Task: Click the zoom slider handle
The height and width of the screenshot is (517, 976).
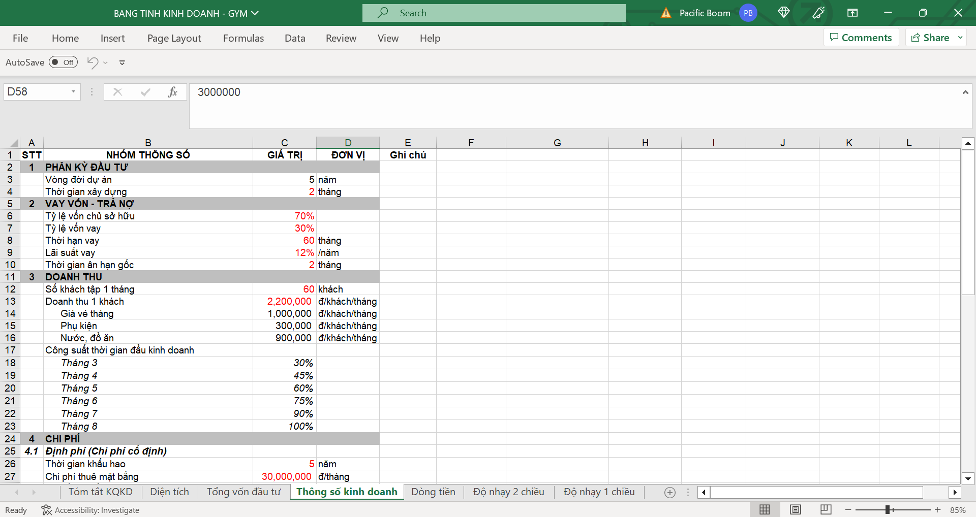Action: [x=888, y=509]
